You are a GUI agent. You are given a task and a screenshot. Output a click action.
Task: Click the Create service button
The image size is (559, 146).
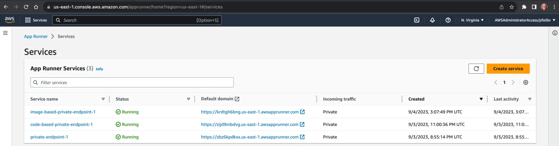[x=508, y=68]
